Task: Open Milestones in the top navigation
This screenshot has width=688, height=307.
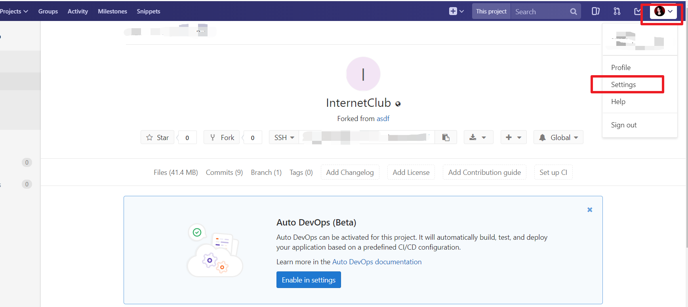Action: click(112, 11)
